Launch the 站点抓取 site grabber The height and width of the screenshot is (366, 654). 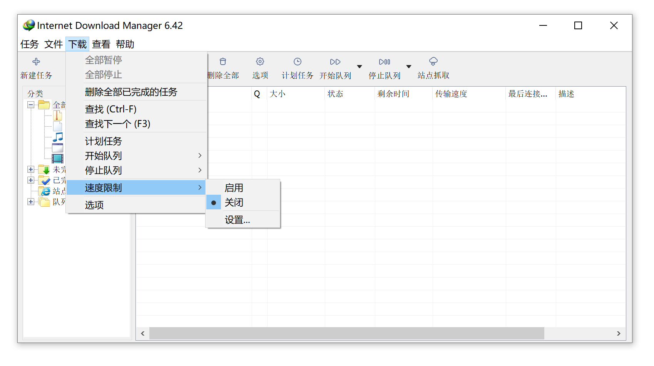coord(433,62)
